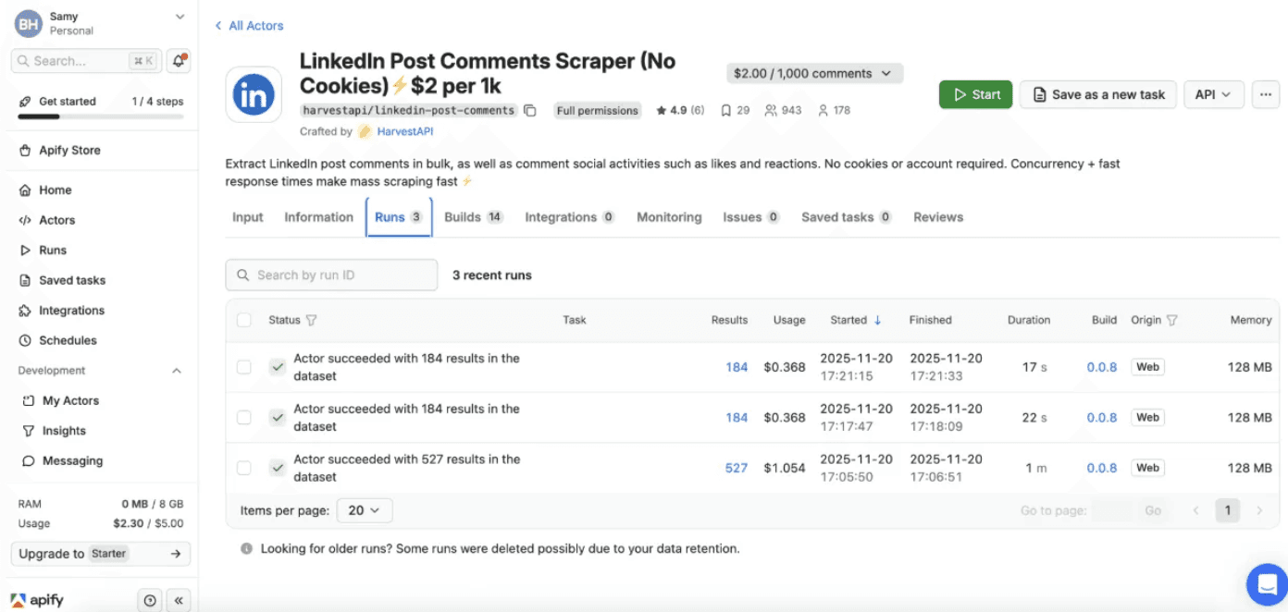
Task: Open build 0.0.8 link for 17:21:15 run
Action: 1102,367
